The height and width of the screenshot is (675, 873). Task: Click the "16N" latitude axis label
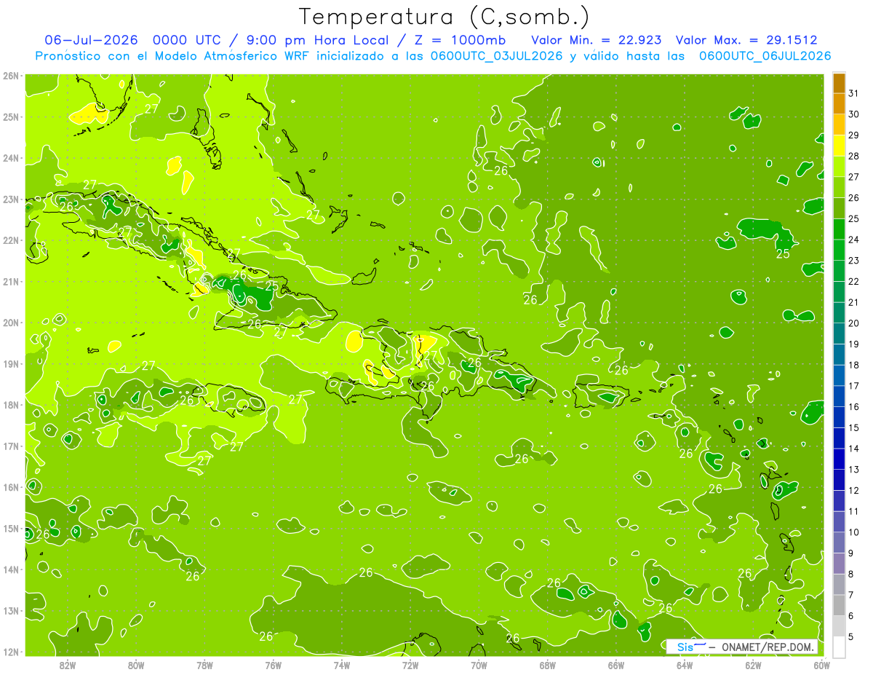coord(11,487)
